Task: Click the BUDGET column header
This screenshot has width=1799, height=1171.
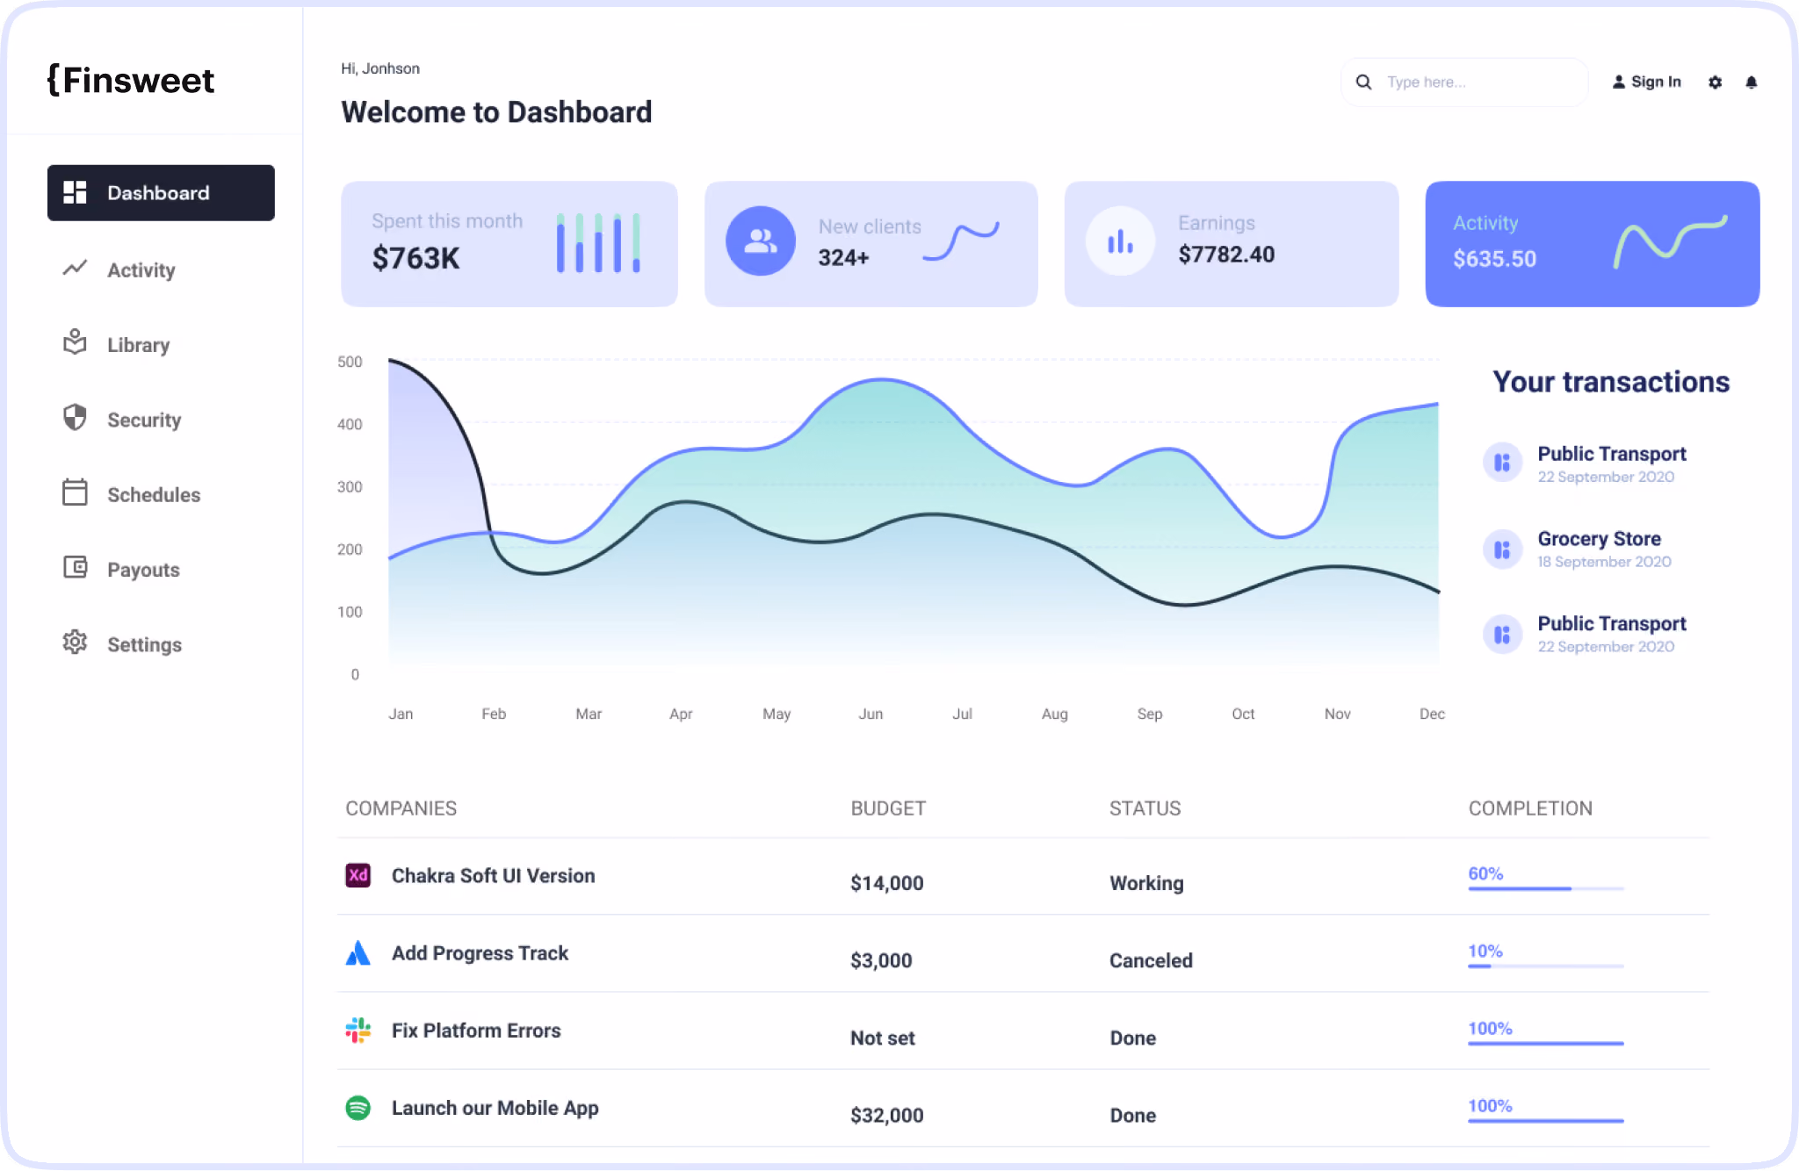Action: [888, 808]
